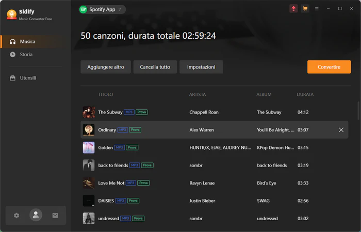
Task: Select the song title The Subway
Action: (x=110, y=112)
